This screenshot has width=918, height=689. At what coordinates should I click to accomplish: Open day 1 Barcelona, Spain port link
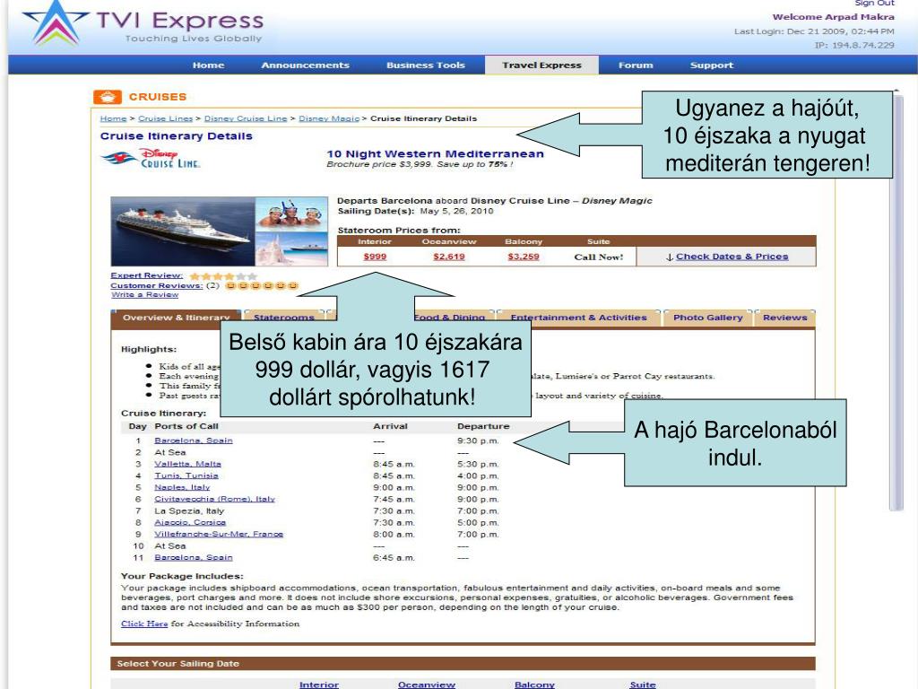(x=194, y=440)
